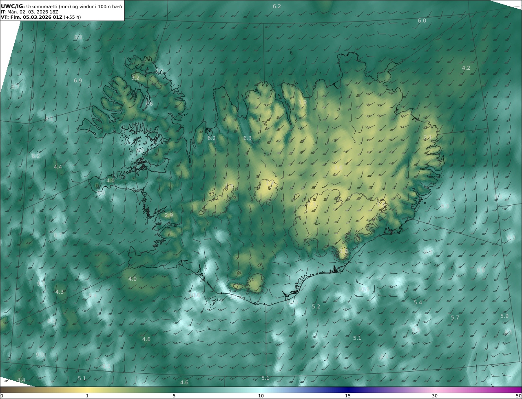Select the 8.1 value west of Iceland
Viewport: 522px width, 399px height.
[x=49, y=118]
